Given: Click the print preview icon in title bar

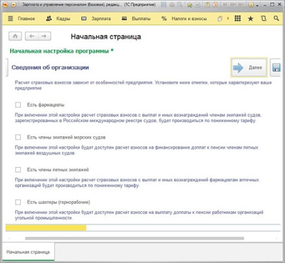Looking at the screenshot, I should [179, 5].
